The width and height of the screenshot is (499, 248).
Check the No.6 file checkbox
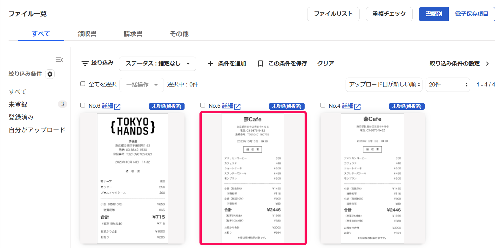click(83, 105)
